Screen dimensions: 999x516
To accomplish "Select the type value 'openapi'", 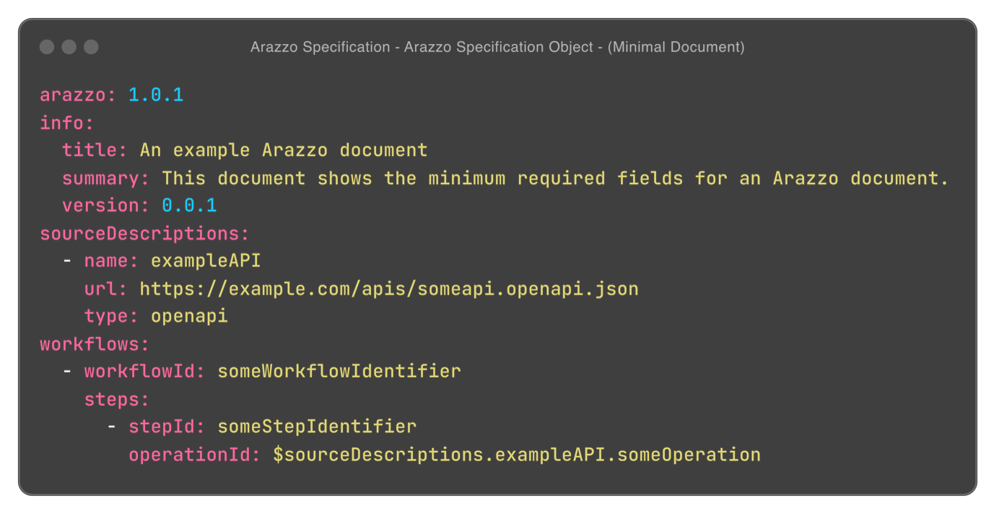I will pos(189,317).
